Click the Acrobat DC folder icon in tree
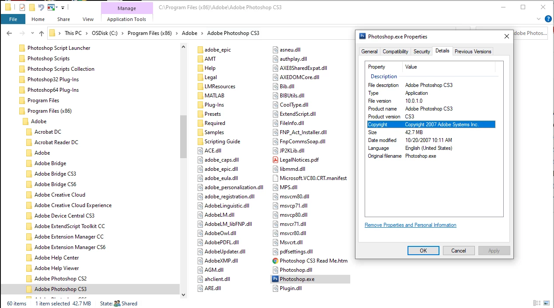 coord(29,132)
